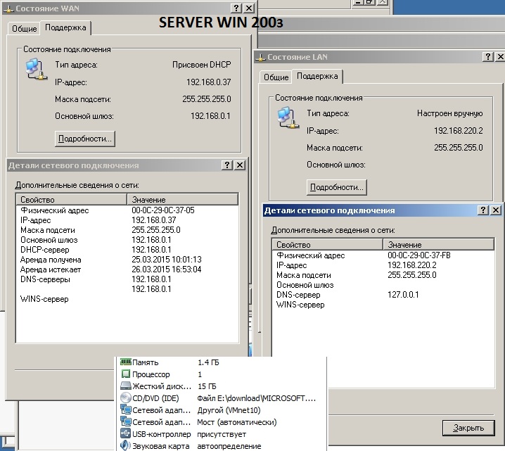
Task: Select Аренда истекает row
Action: coord(127,269)
